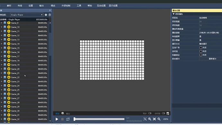Expand the Game_27 tree row
Screen dimensions: 222x125
click(x=2, y=98)
